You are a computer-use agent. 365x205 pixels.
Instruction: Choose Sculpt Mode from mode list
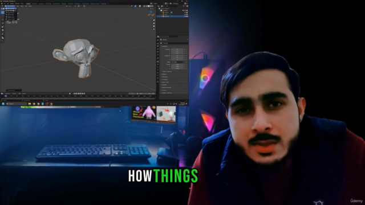[11, 13]
